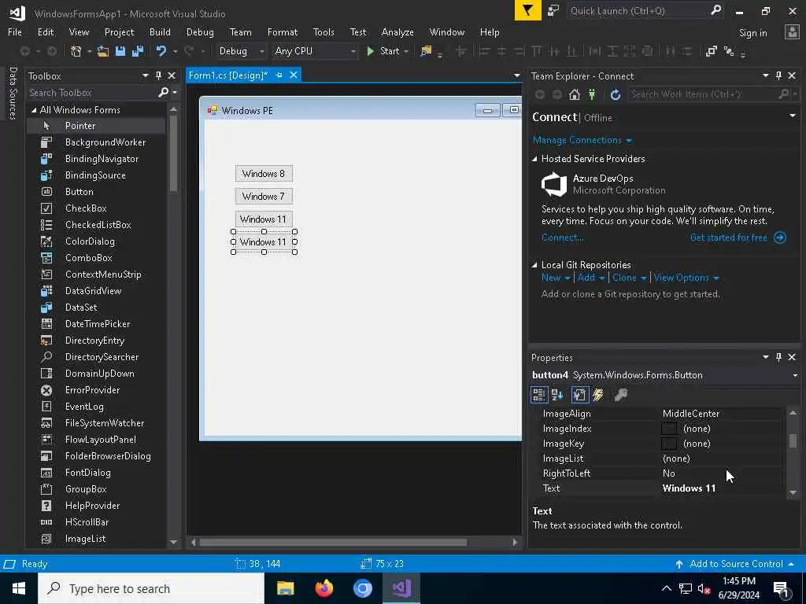The height and width of the screenshot is (604, 806).
Task: Collapse the Hosted Service Providers section
Action: [x=534, y=159]
